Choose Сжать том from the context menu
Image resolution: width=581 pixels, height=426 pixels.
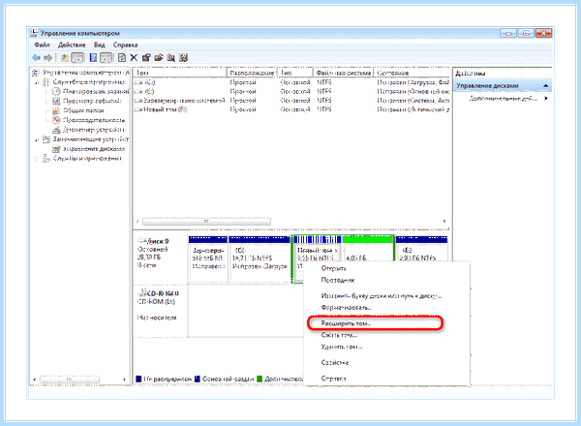pyautogui.click(x=386, y=335)
